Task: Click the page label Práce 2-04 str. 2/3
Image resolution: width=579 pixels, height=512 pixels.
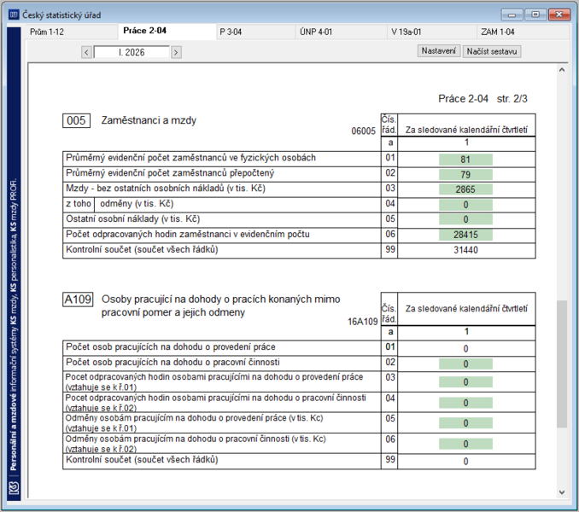Action: click(482, 99)
